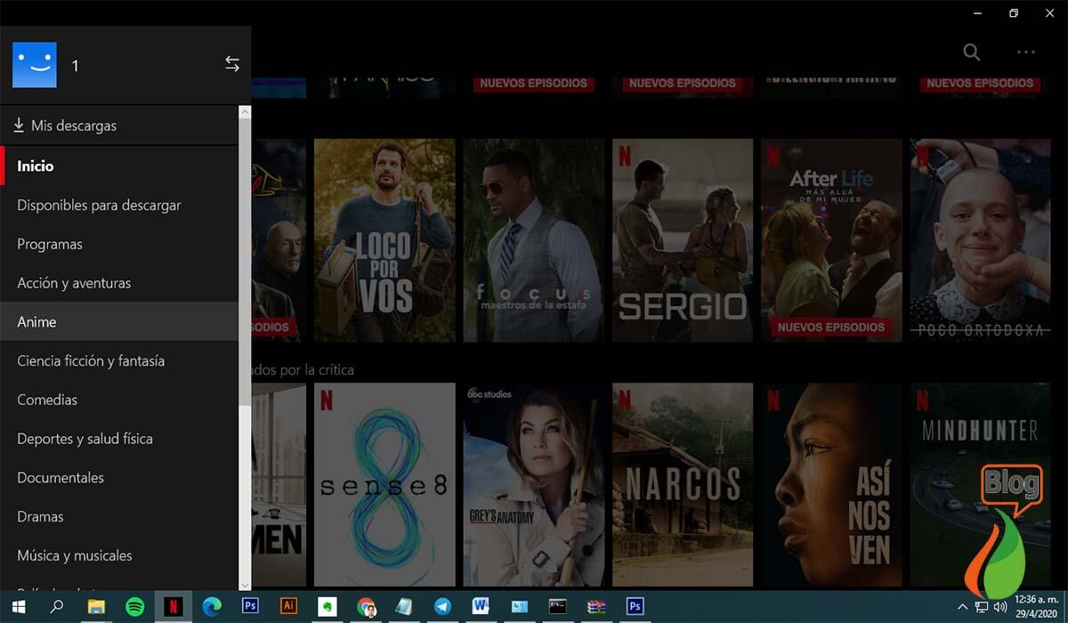Open File Explorer from the taskbar
The width and height of the screenshot is (1068, 623).
96,607
